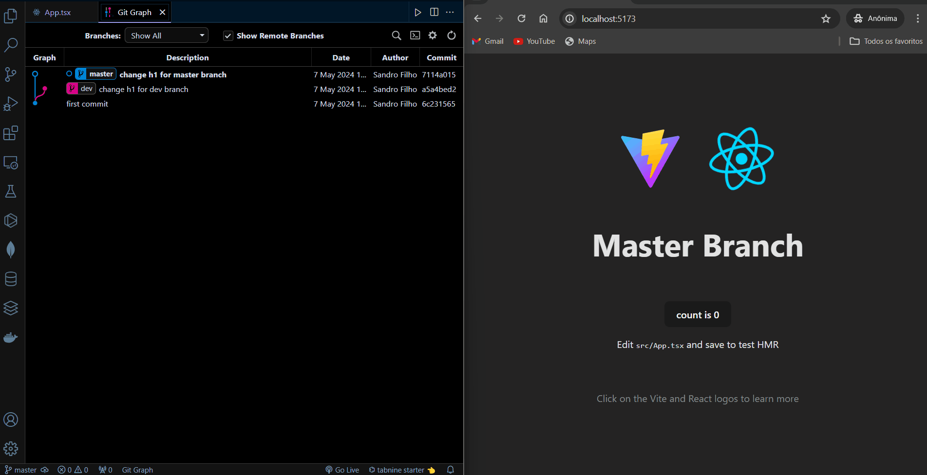Toggle the Show Remote Branches checkbox

point(228,36)
